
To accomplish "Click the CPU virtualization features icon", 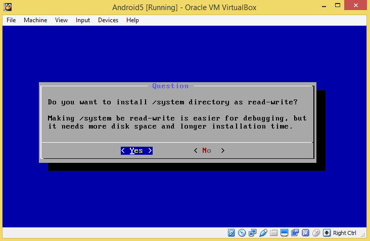I will [306, 233].
